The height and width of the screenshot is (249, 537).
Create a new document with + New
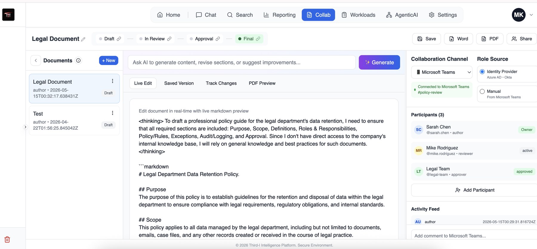109,60
